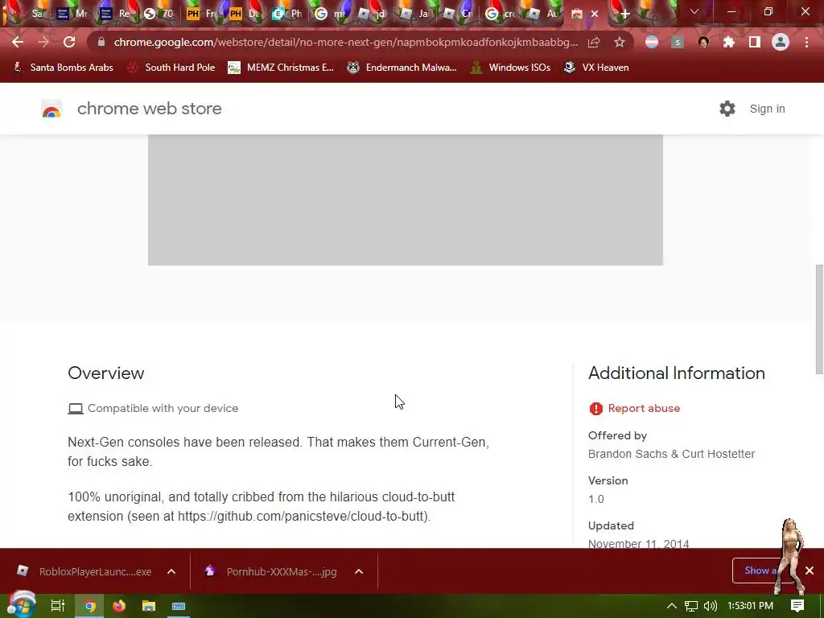Image resolution: width=824 pixels, height=618 pixels.
Task: Click the Chrome Web Store rainbow logo
Action: (x=51, y=109)
